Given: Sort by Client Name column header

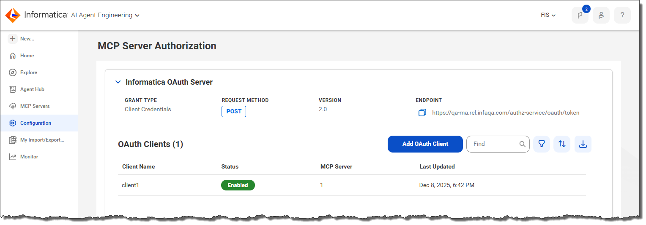Looking at the screenshot, I should coord(138,166).
